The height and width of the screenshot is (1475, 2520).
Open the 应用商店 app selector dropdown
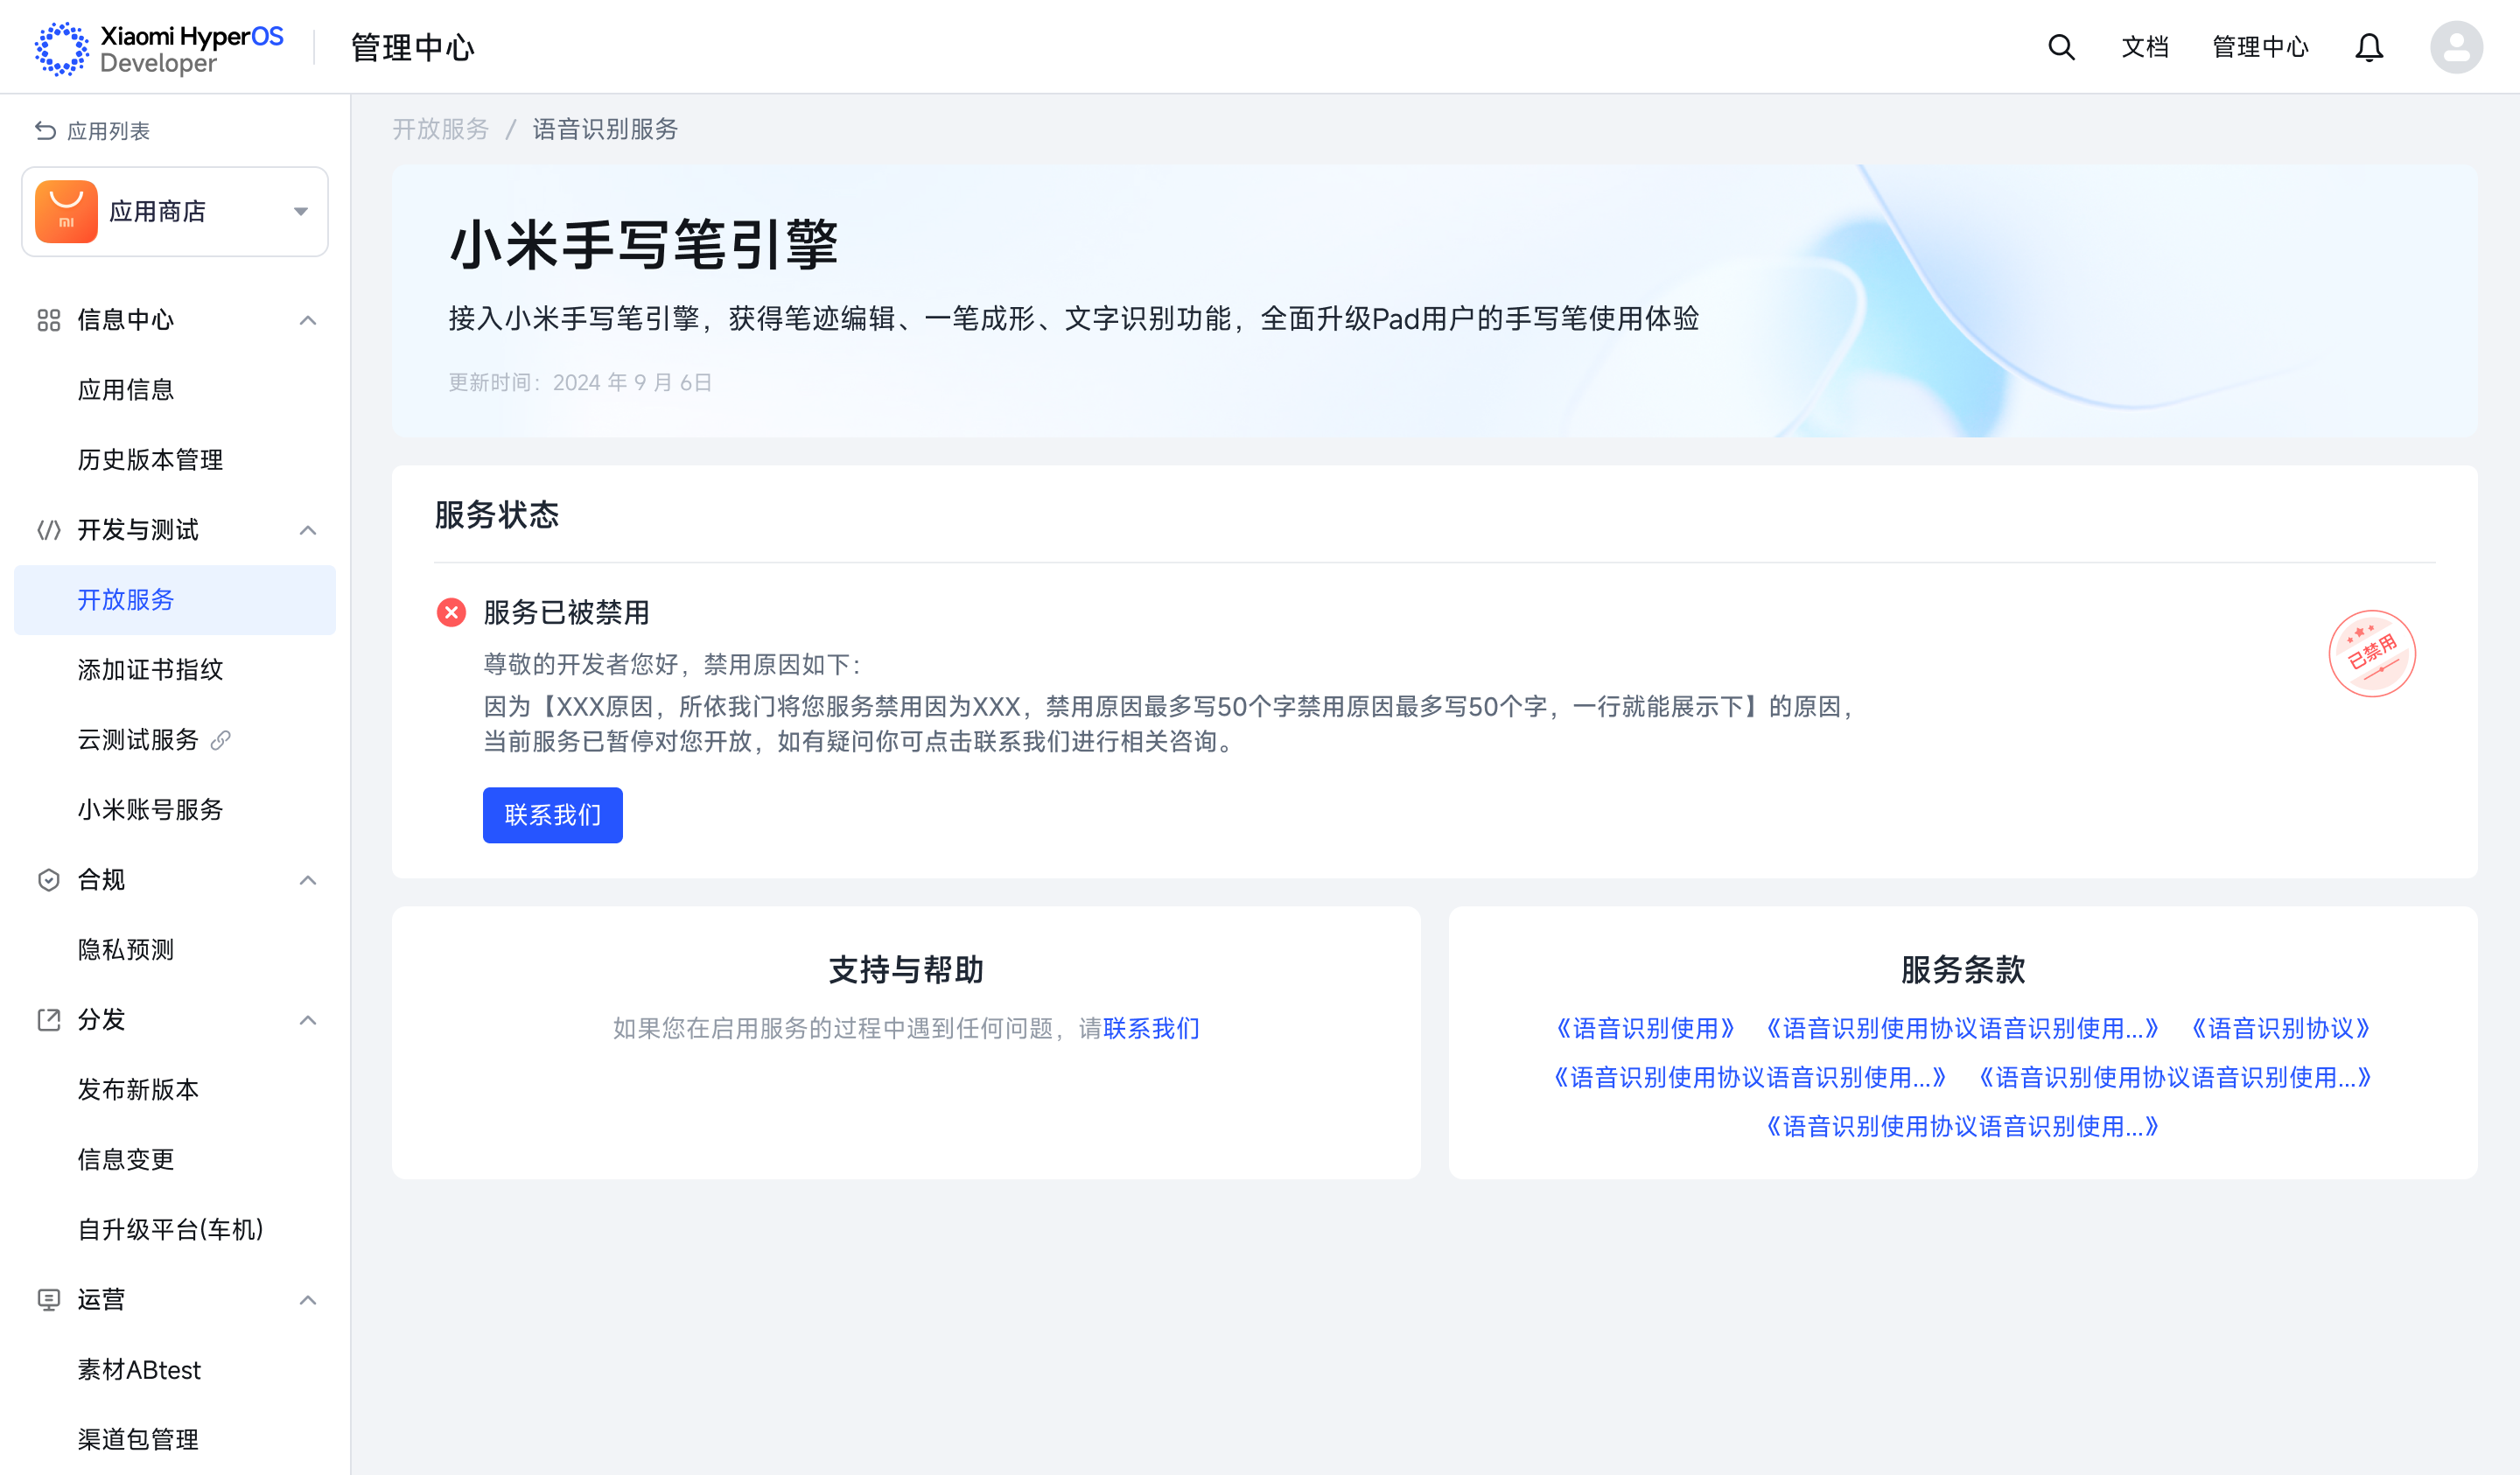tap(175, 211)
